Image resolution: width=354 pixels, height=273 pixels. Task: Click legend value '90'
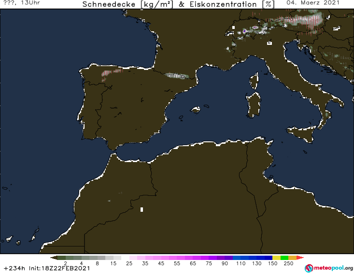pyautogui.click(x=225, y=263)
